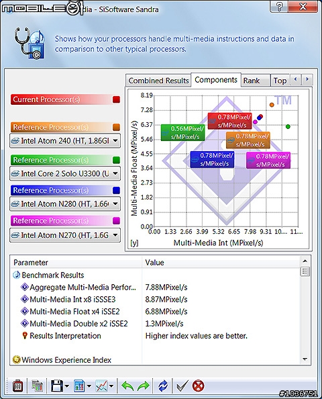Viewport: 322px width, 399px height.
Task: Click the results list scrollbar thumb
Action: point(305,271)
